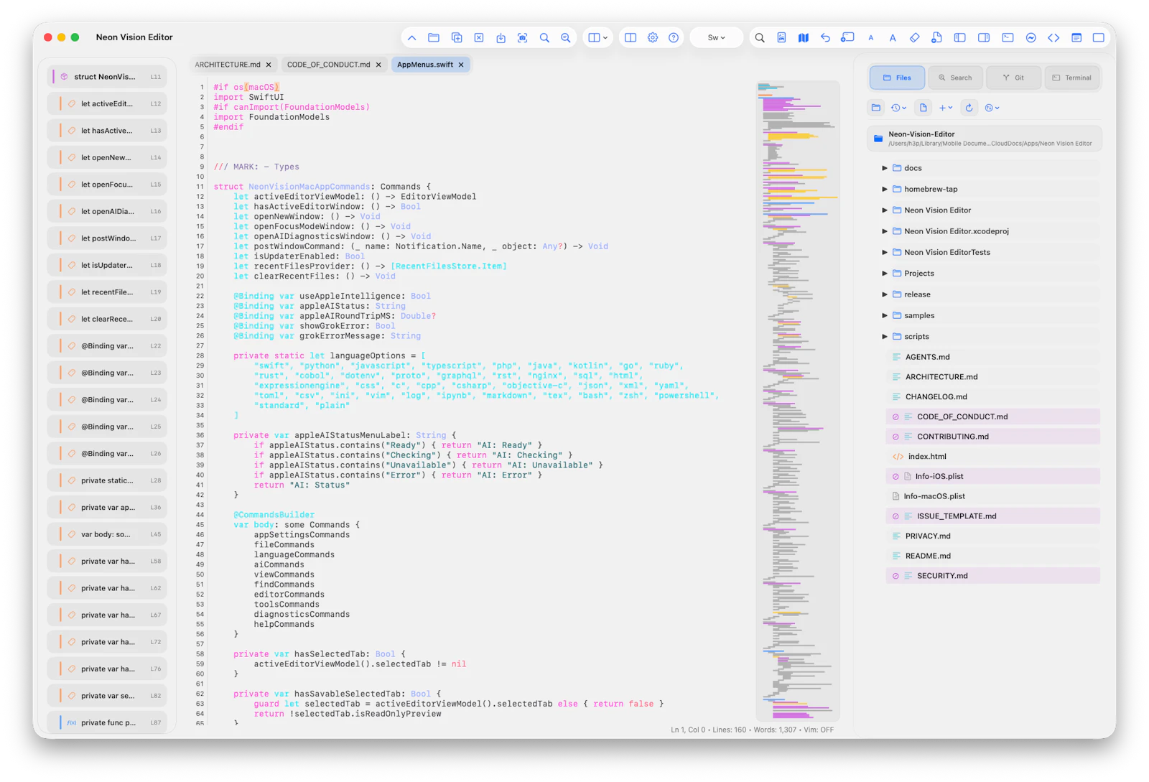Viewport: 1149px width, 782px height.
Task: Click the undo curved arrow icon
Action: pos(825,38)
